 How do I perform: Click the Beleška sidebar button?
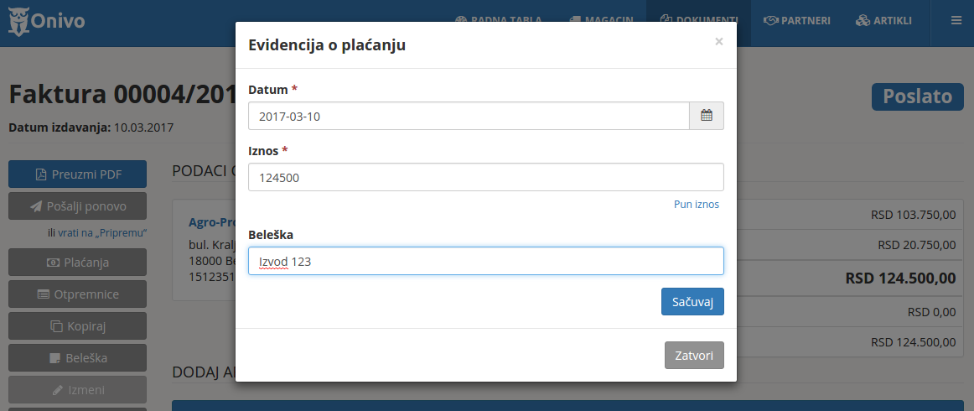[x=77, y=358]
